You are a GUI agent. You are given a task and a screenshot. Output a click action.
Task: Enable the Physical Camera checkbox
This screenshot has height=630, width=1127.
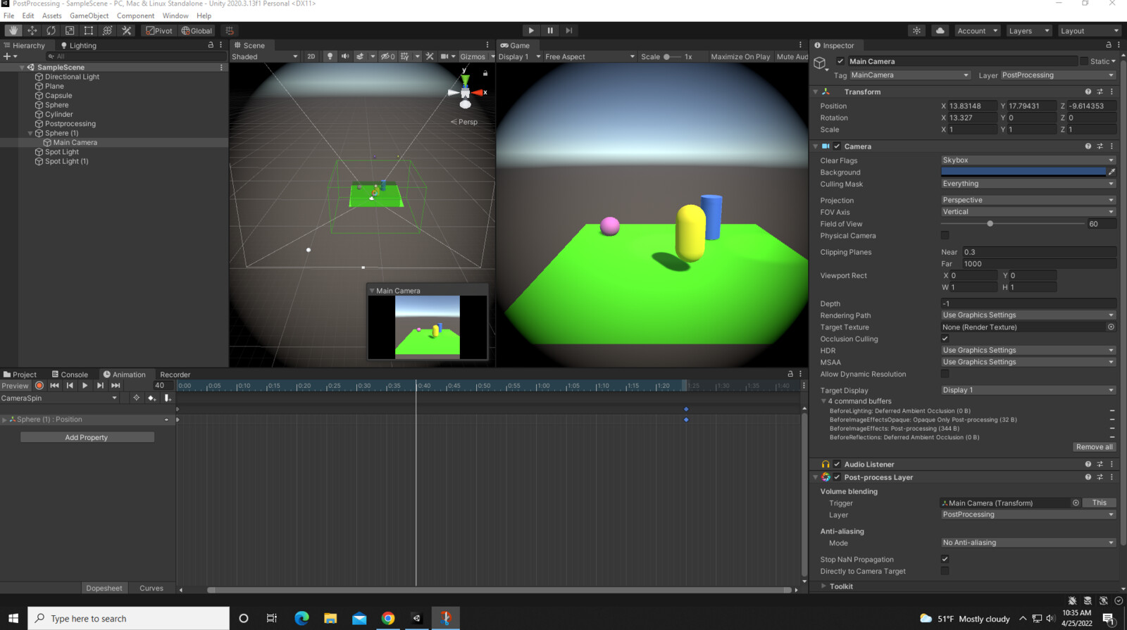pyautogui.click(x=945, y=236)
